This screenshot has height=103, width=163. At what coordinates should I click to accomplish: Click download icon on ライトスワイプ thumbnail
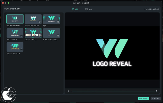click(21, 36)
